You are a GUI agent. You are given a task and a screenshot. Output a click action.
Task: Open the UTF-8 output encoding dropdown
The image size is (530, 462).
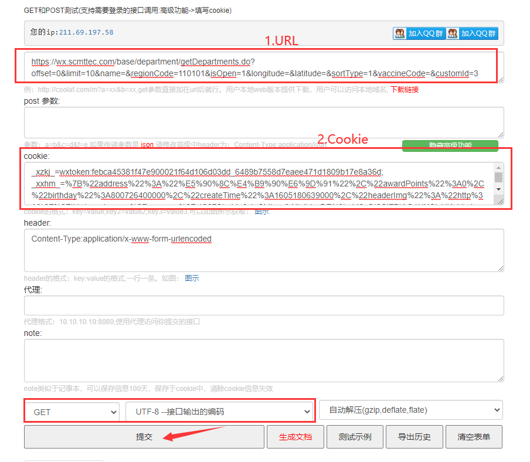coord(219,412)
